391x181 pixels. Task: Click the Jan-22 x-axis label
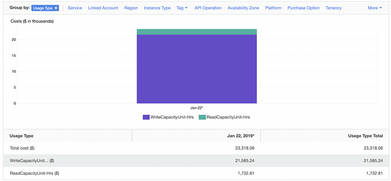tap(197, 108)
